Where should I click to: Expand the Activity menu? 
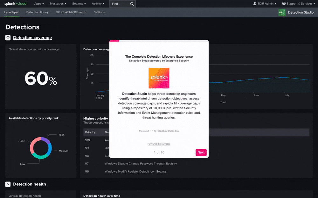pos(98,3)
